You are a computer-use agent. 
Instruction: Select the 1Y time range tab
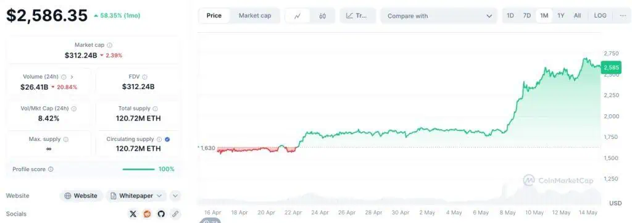[560, 15]
